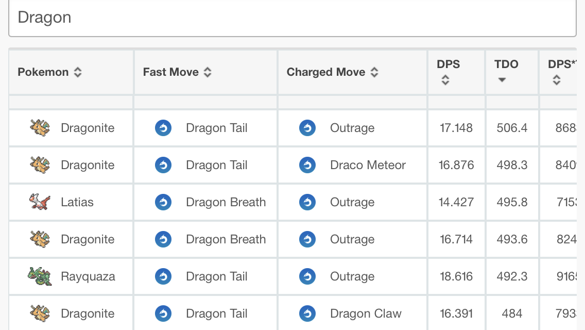Image resolution: width=585 pixels, height=330 pixels.
Task: Click Draco Meteor move name
Action: [x=368, y=165]
